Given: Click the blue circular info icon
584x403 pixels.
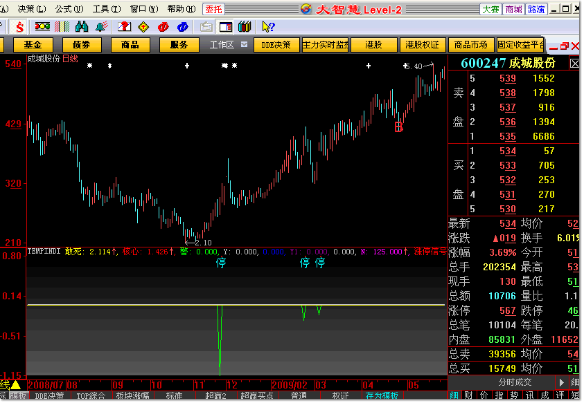Looking at the screenshot, I should [183, 27].
